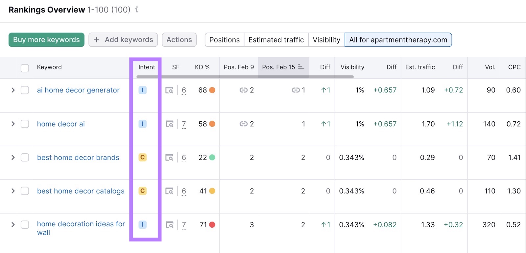The image size is (526, 253).
Task: Click volume value 320
Action: click(x=489, y=225)
